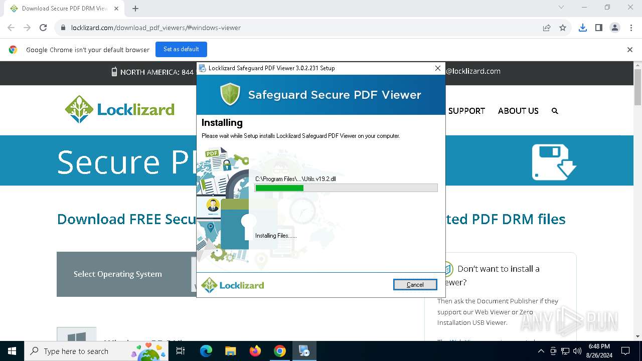Image resolution: width=642 pixels, height=361 pixels.
Task: Click the setup title bar installer icon
Action: pyautogui.click(x=202, y=68)
